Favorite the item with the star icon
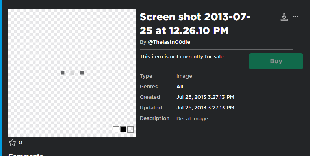310x156 pixels. (x=12, y=143)
